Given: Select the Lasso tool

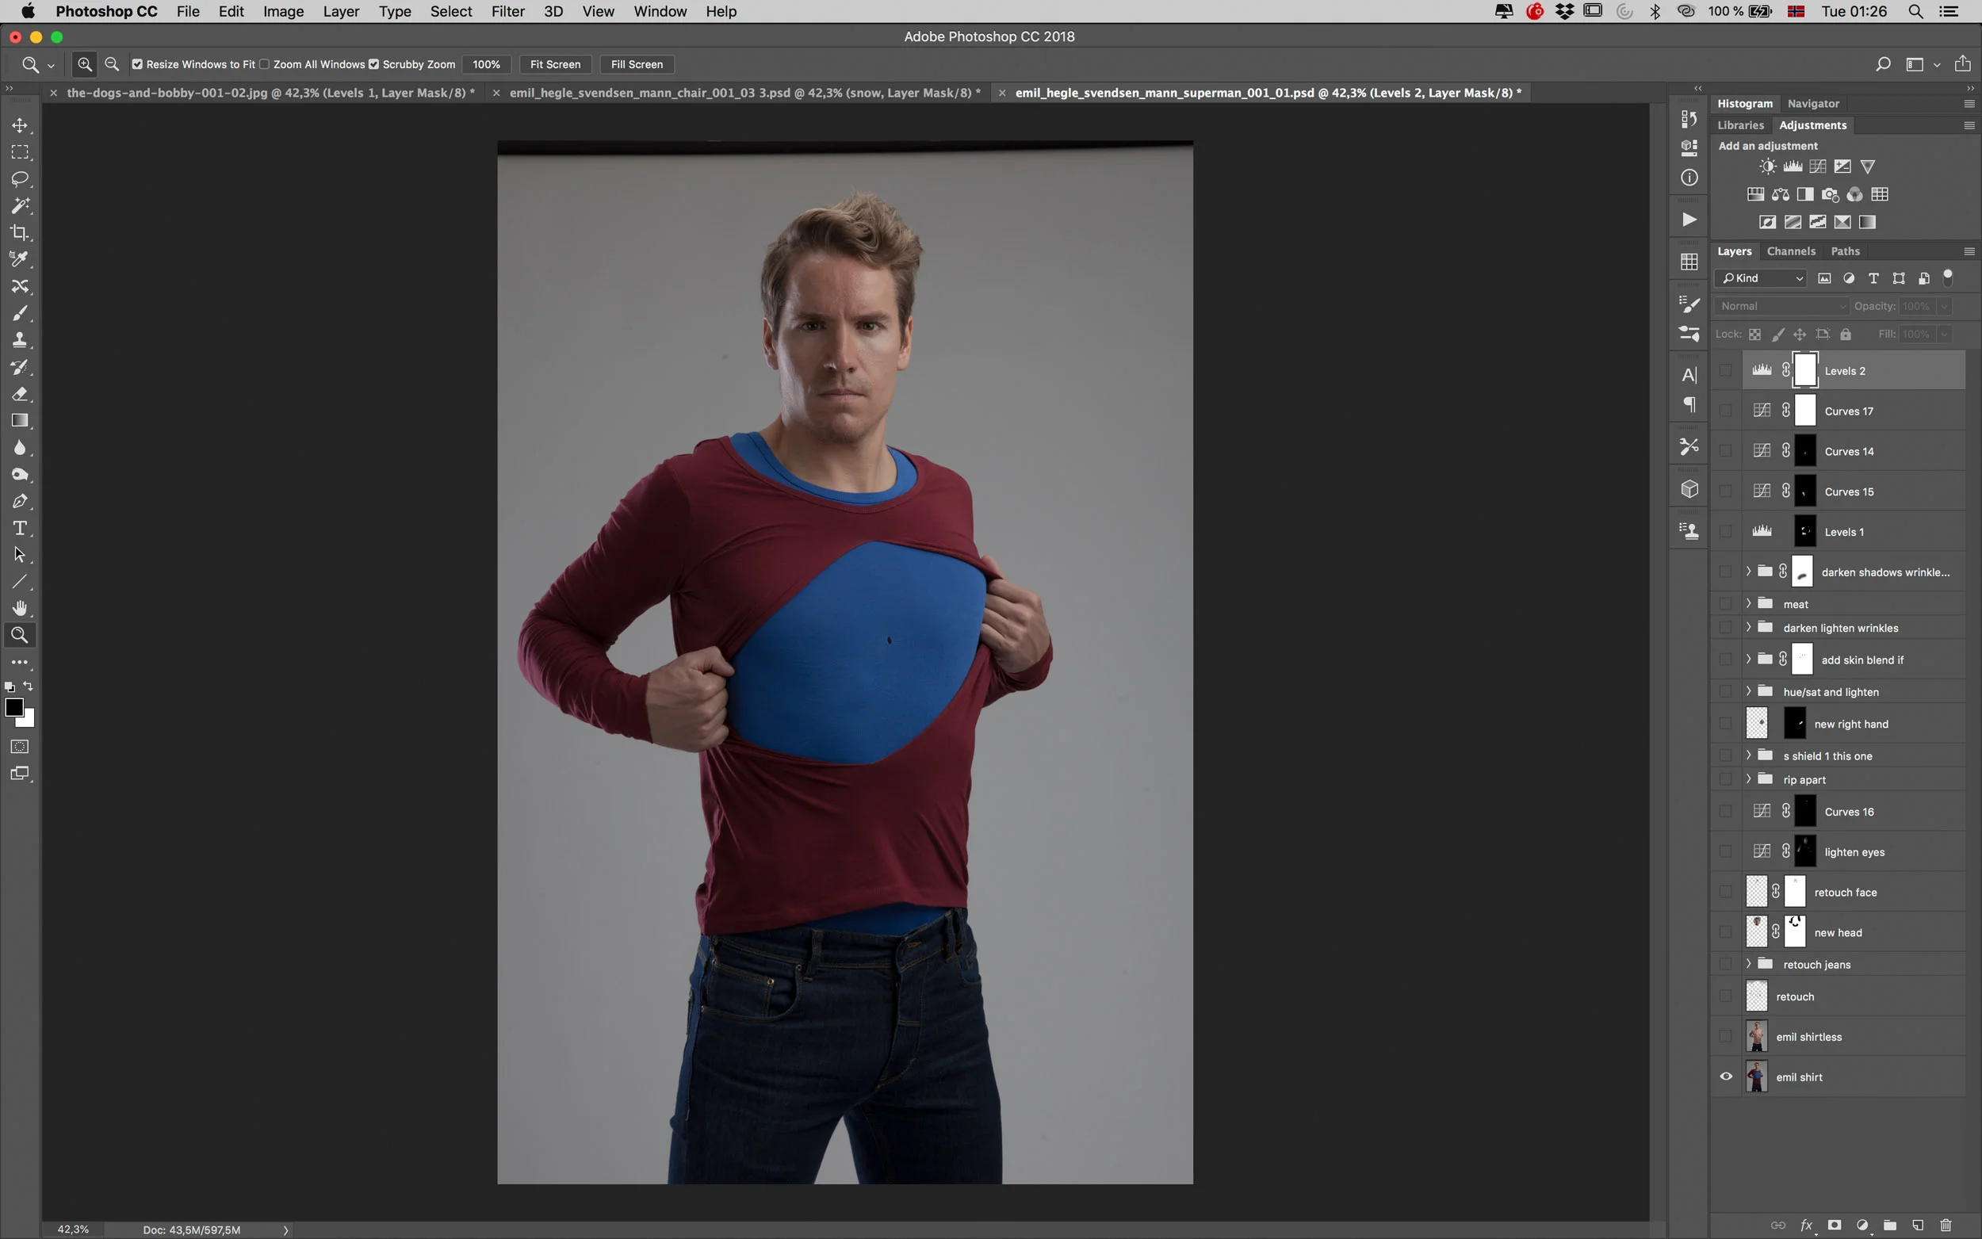Looking at the screenshot, I should point(20,178).
